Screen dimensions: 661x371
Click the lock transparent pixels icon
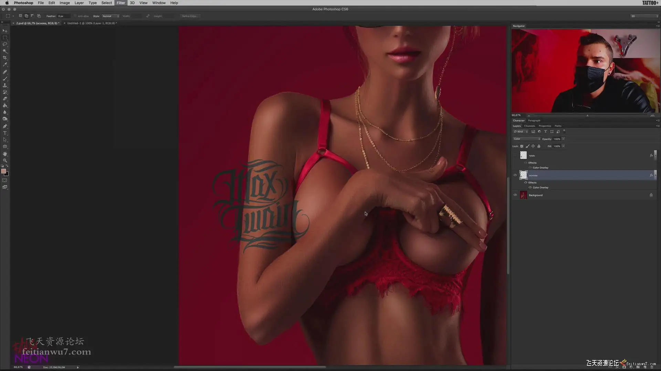click(x=522, y=146)
